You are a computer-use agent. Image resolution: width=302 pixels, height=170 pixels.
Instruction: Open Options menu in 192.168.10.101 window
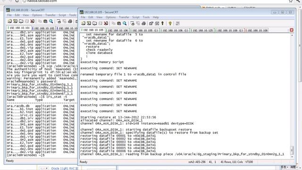(x=37, y=15)
